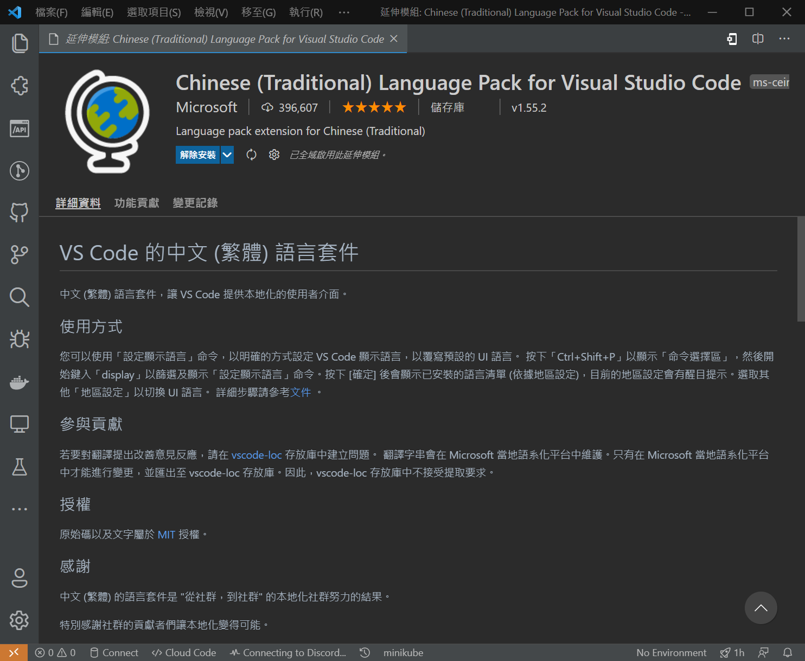Open the Docker view in activity bar

point(20,382)
